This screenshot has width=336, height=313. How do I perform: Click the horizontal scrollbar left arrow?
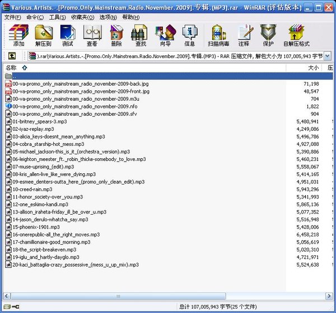point(6,296)
